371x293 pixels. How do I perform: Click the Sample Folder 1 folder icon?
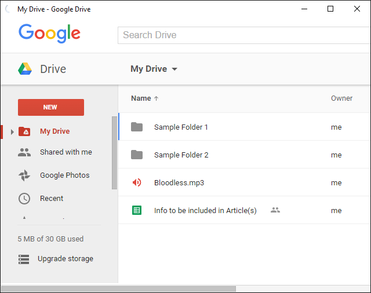[x=137, y=127]
